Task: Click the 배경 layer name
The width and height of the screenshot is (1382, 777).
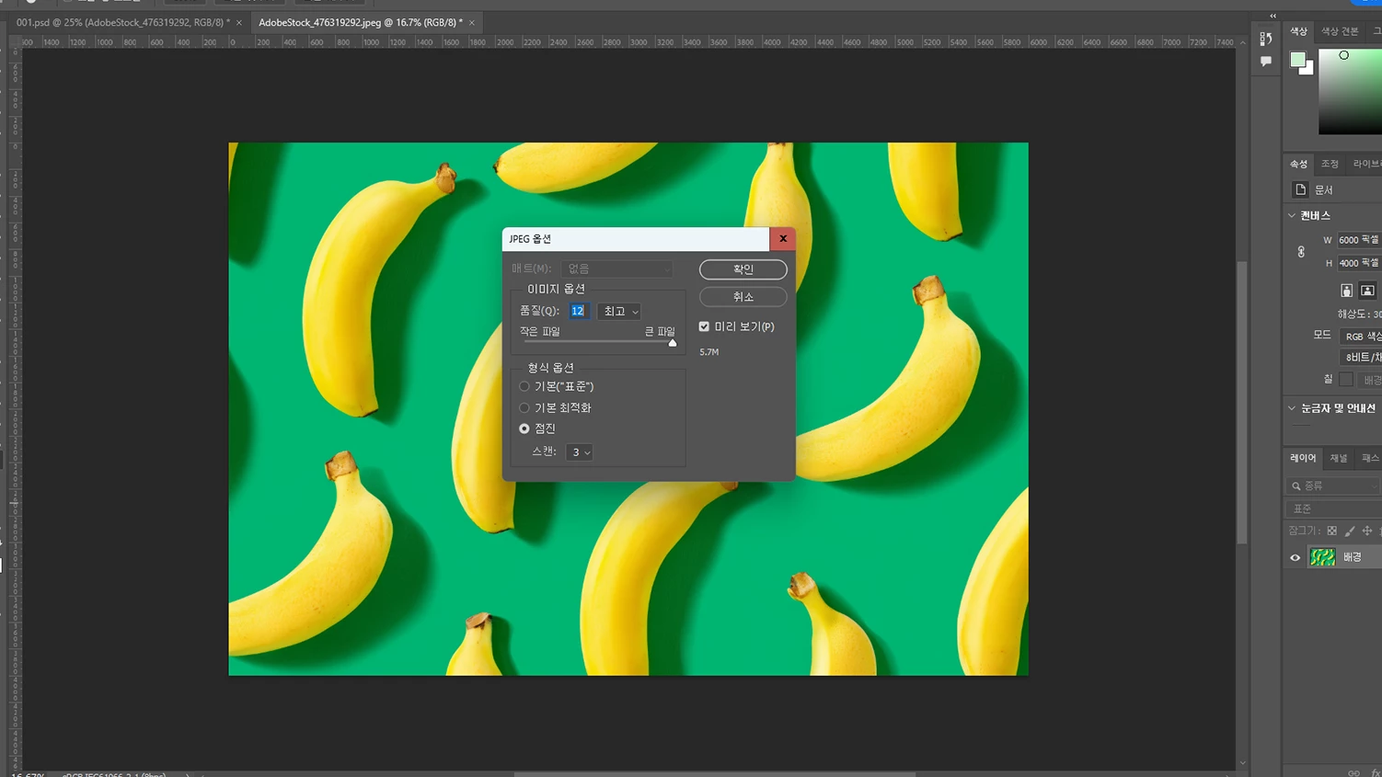Action: pos(1353,557)
